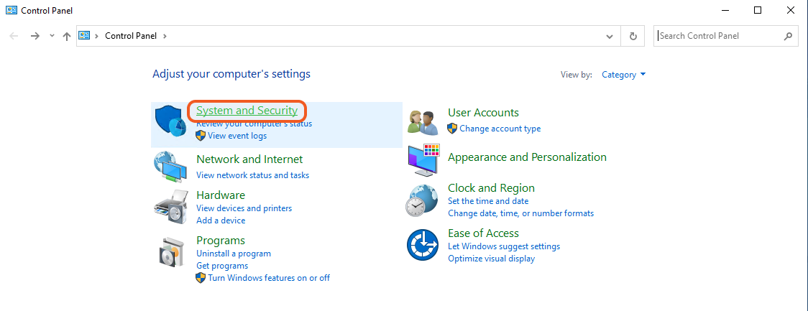
Task: Click the Search Control Panel field
Action: pyautogui.click(x=719, y=36)
